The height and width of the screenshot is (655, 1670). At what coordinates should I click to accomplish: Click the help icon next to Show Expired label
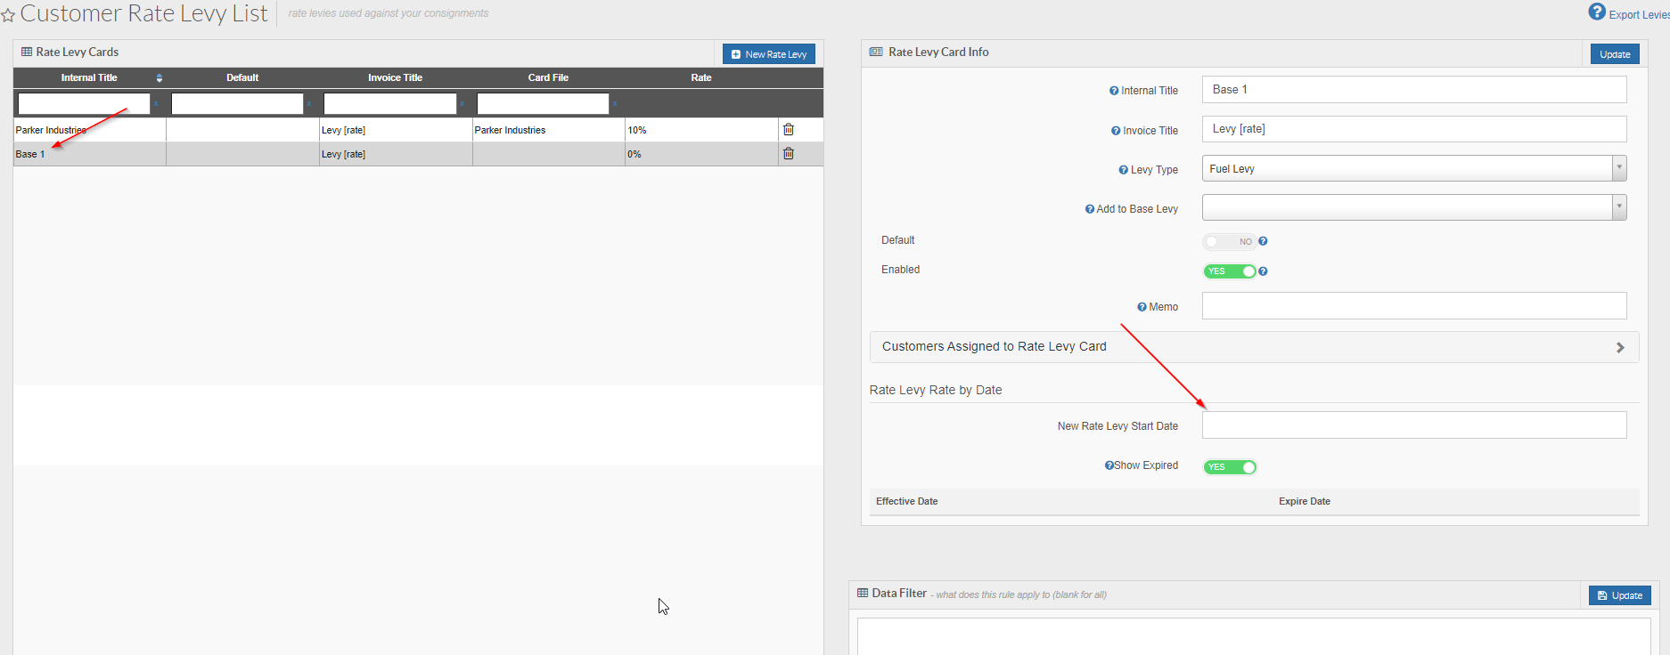pos(1109,465)
